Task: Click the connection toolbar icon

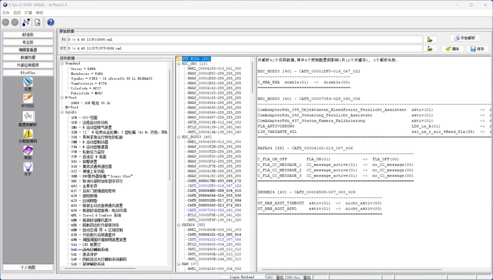Action: [26, 22]
